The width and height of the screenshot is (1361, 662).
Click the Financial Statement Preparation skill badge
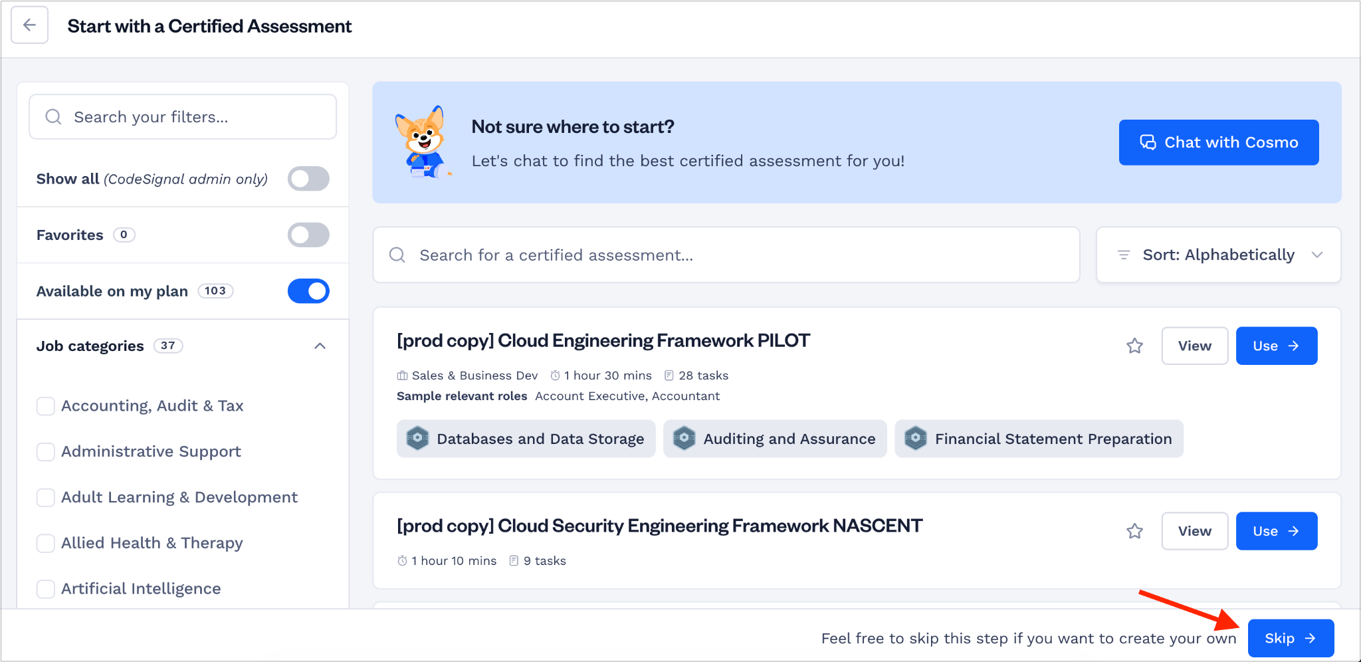(x=1039, y=439)
